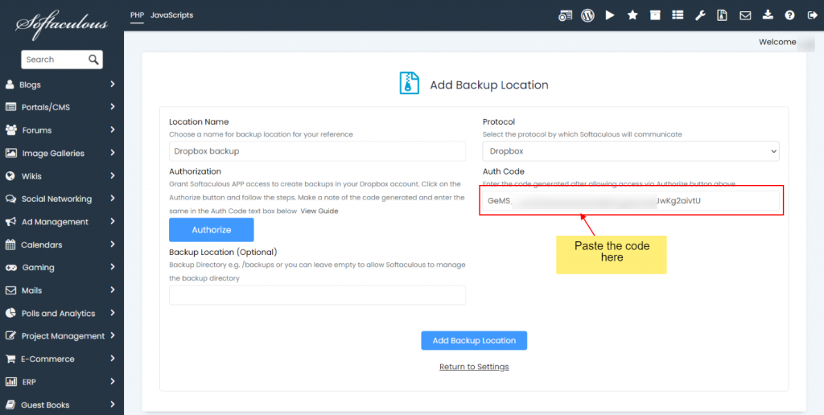Click the backup zip icon beside title
This screenshot has width=824, height=415.
point(410,84)
